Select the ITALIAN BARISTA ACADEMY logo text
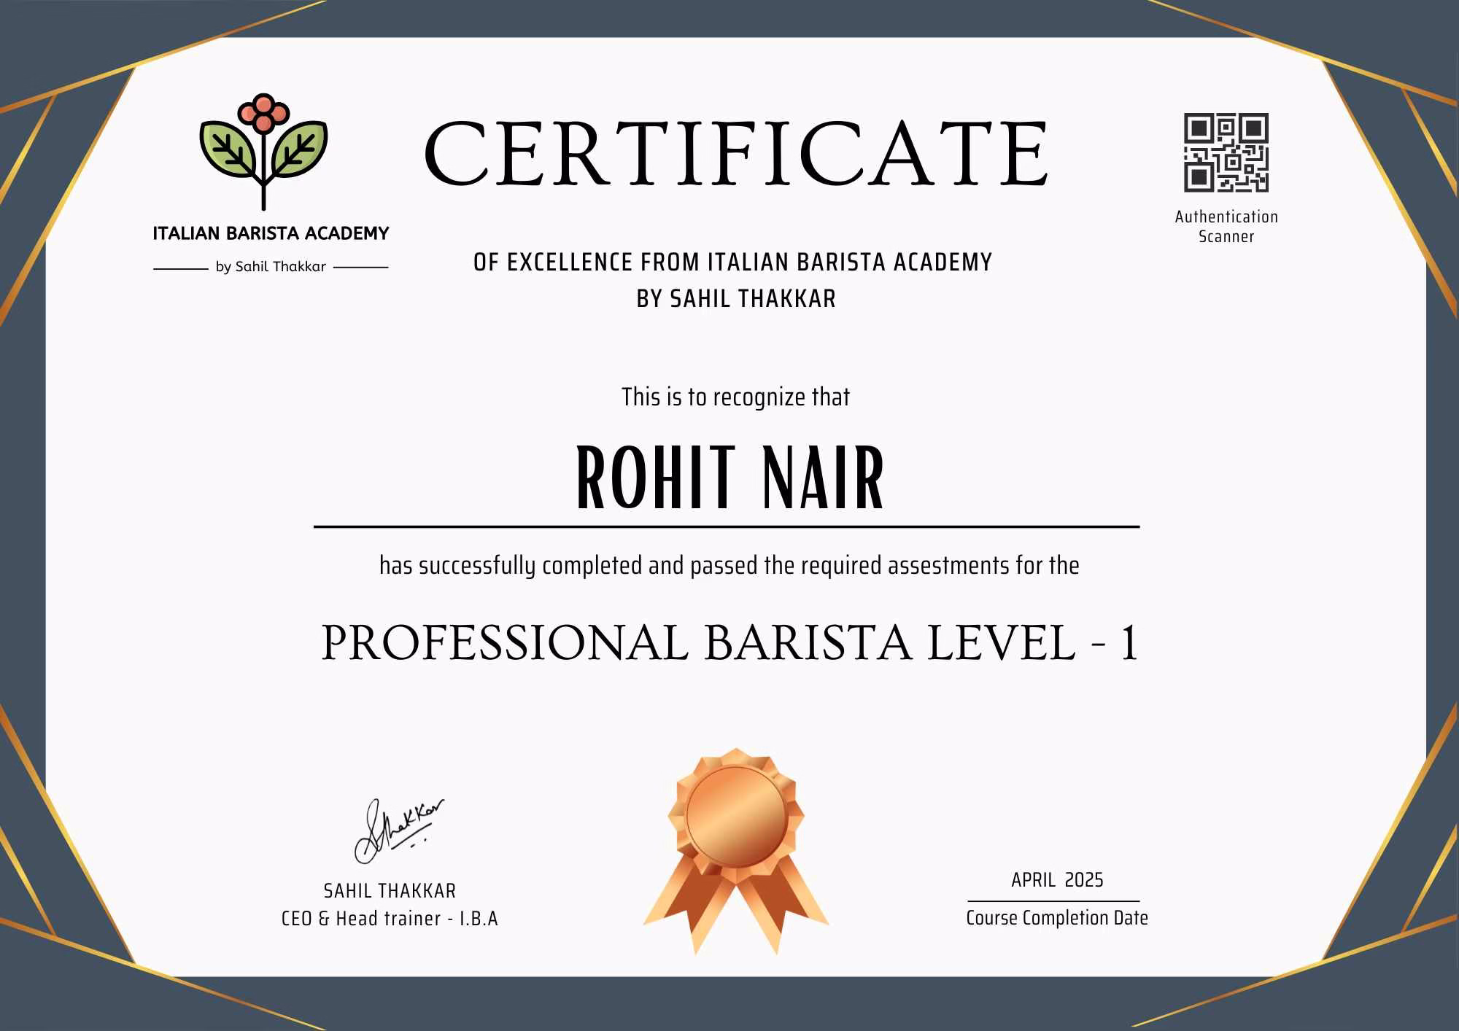 (x=271, y=234)
